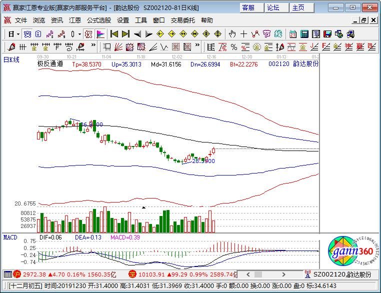Click the horizontal scrollbar thumb

[x=258, y=274]
